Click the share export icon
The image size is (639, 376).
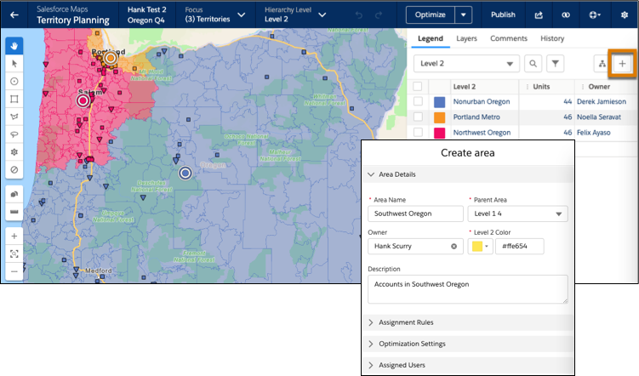click(539, 15)
